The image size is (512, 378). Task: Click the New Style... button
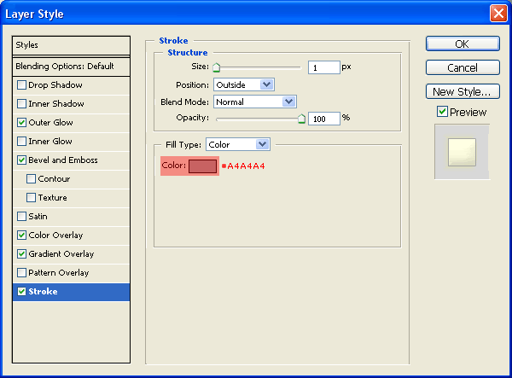[x=462, y=91]
